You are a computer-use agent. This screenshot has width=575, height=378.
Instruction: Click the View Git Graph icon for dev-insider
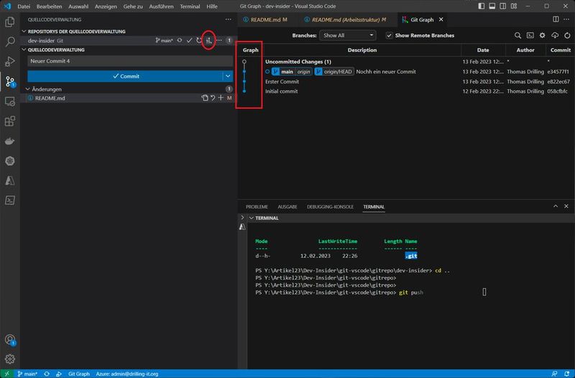point(208,40)
